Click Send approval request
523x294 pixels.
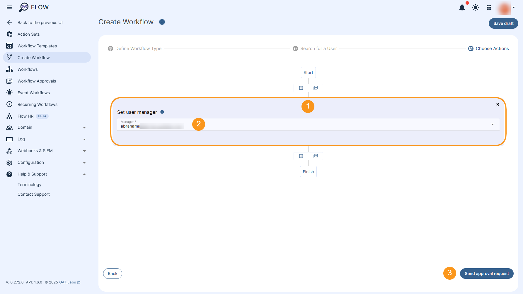click(x=487, y=274)
